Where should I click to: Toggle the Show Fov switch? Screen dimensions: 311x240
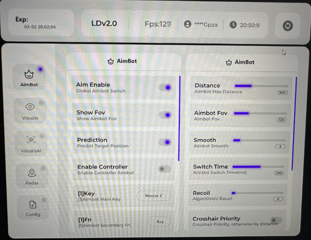[165, 115]
